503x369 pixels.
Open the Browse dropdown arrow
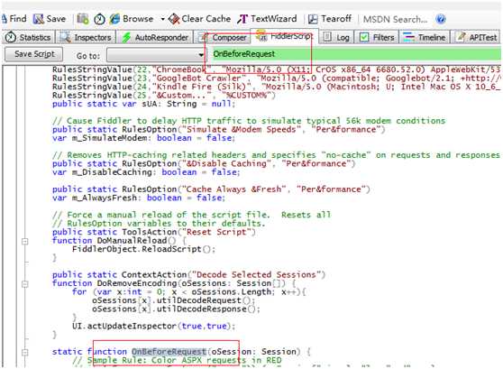coord(162,19)
